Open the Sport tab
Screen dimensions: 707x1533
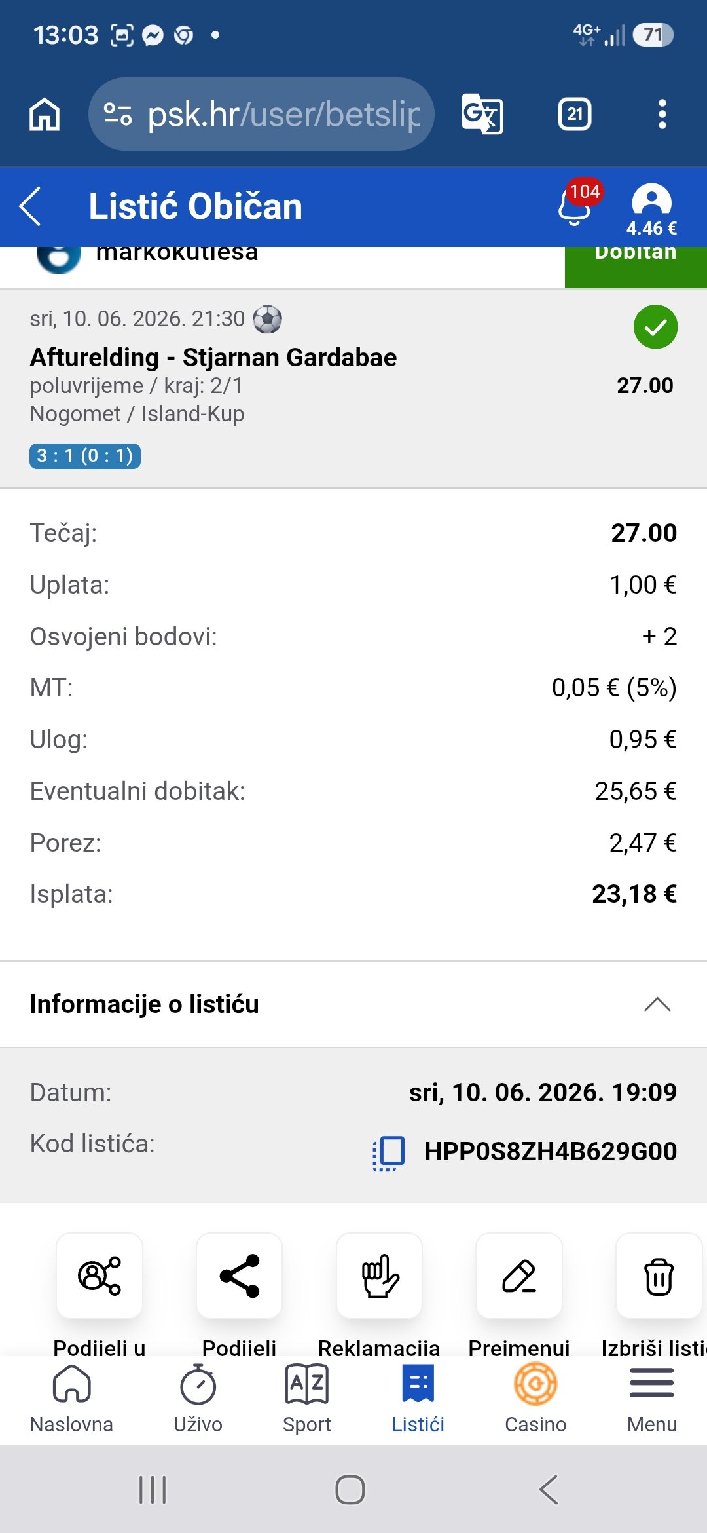[307, 1399]
